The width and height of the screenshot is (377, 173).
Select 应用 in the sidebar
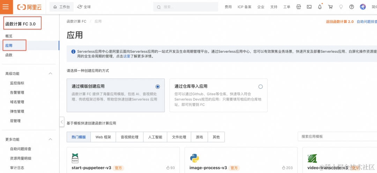tap(30, 45)
